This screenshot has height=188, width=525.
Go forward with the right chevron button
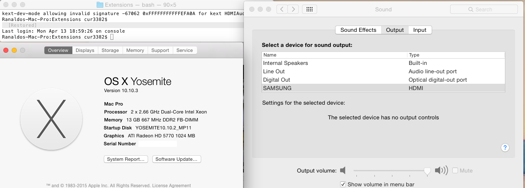pos(293,9)
